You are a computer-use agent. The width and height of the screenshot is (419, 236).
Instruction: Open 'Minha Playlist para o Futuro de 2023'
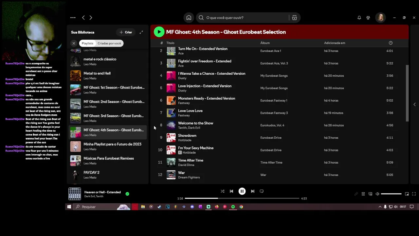click(108, 147)
